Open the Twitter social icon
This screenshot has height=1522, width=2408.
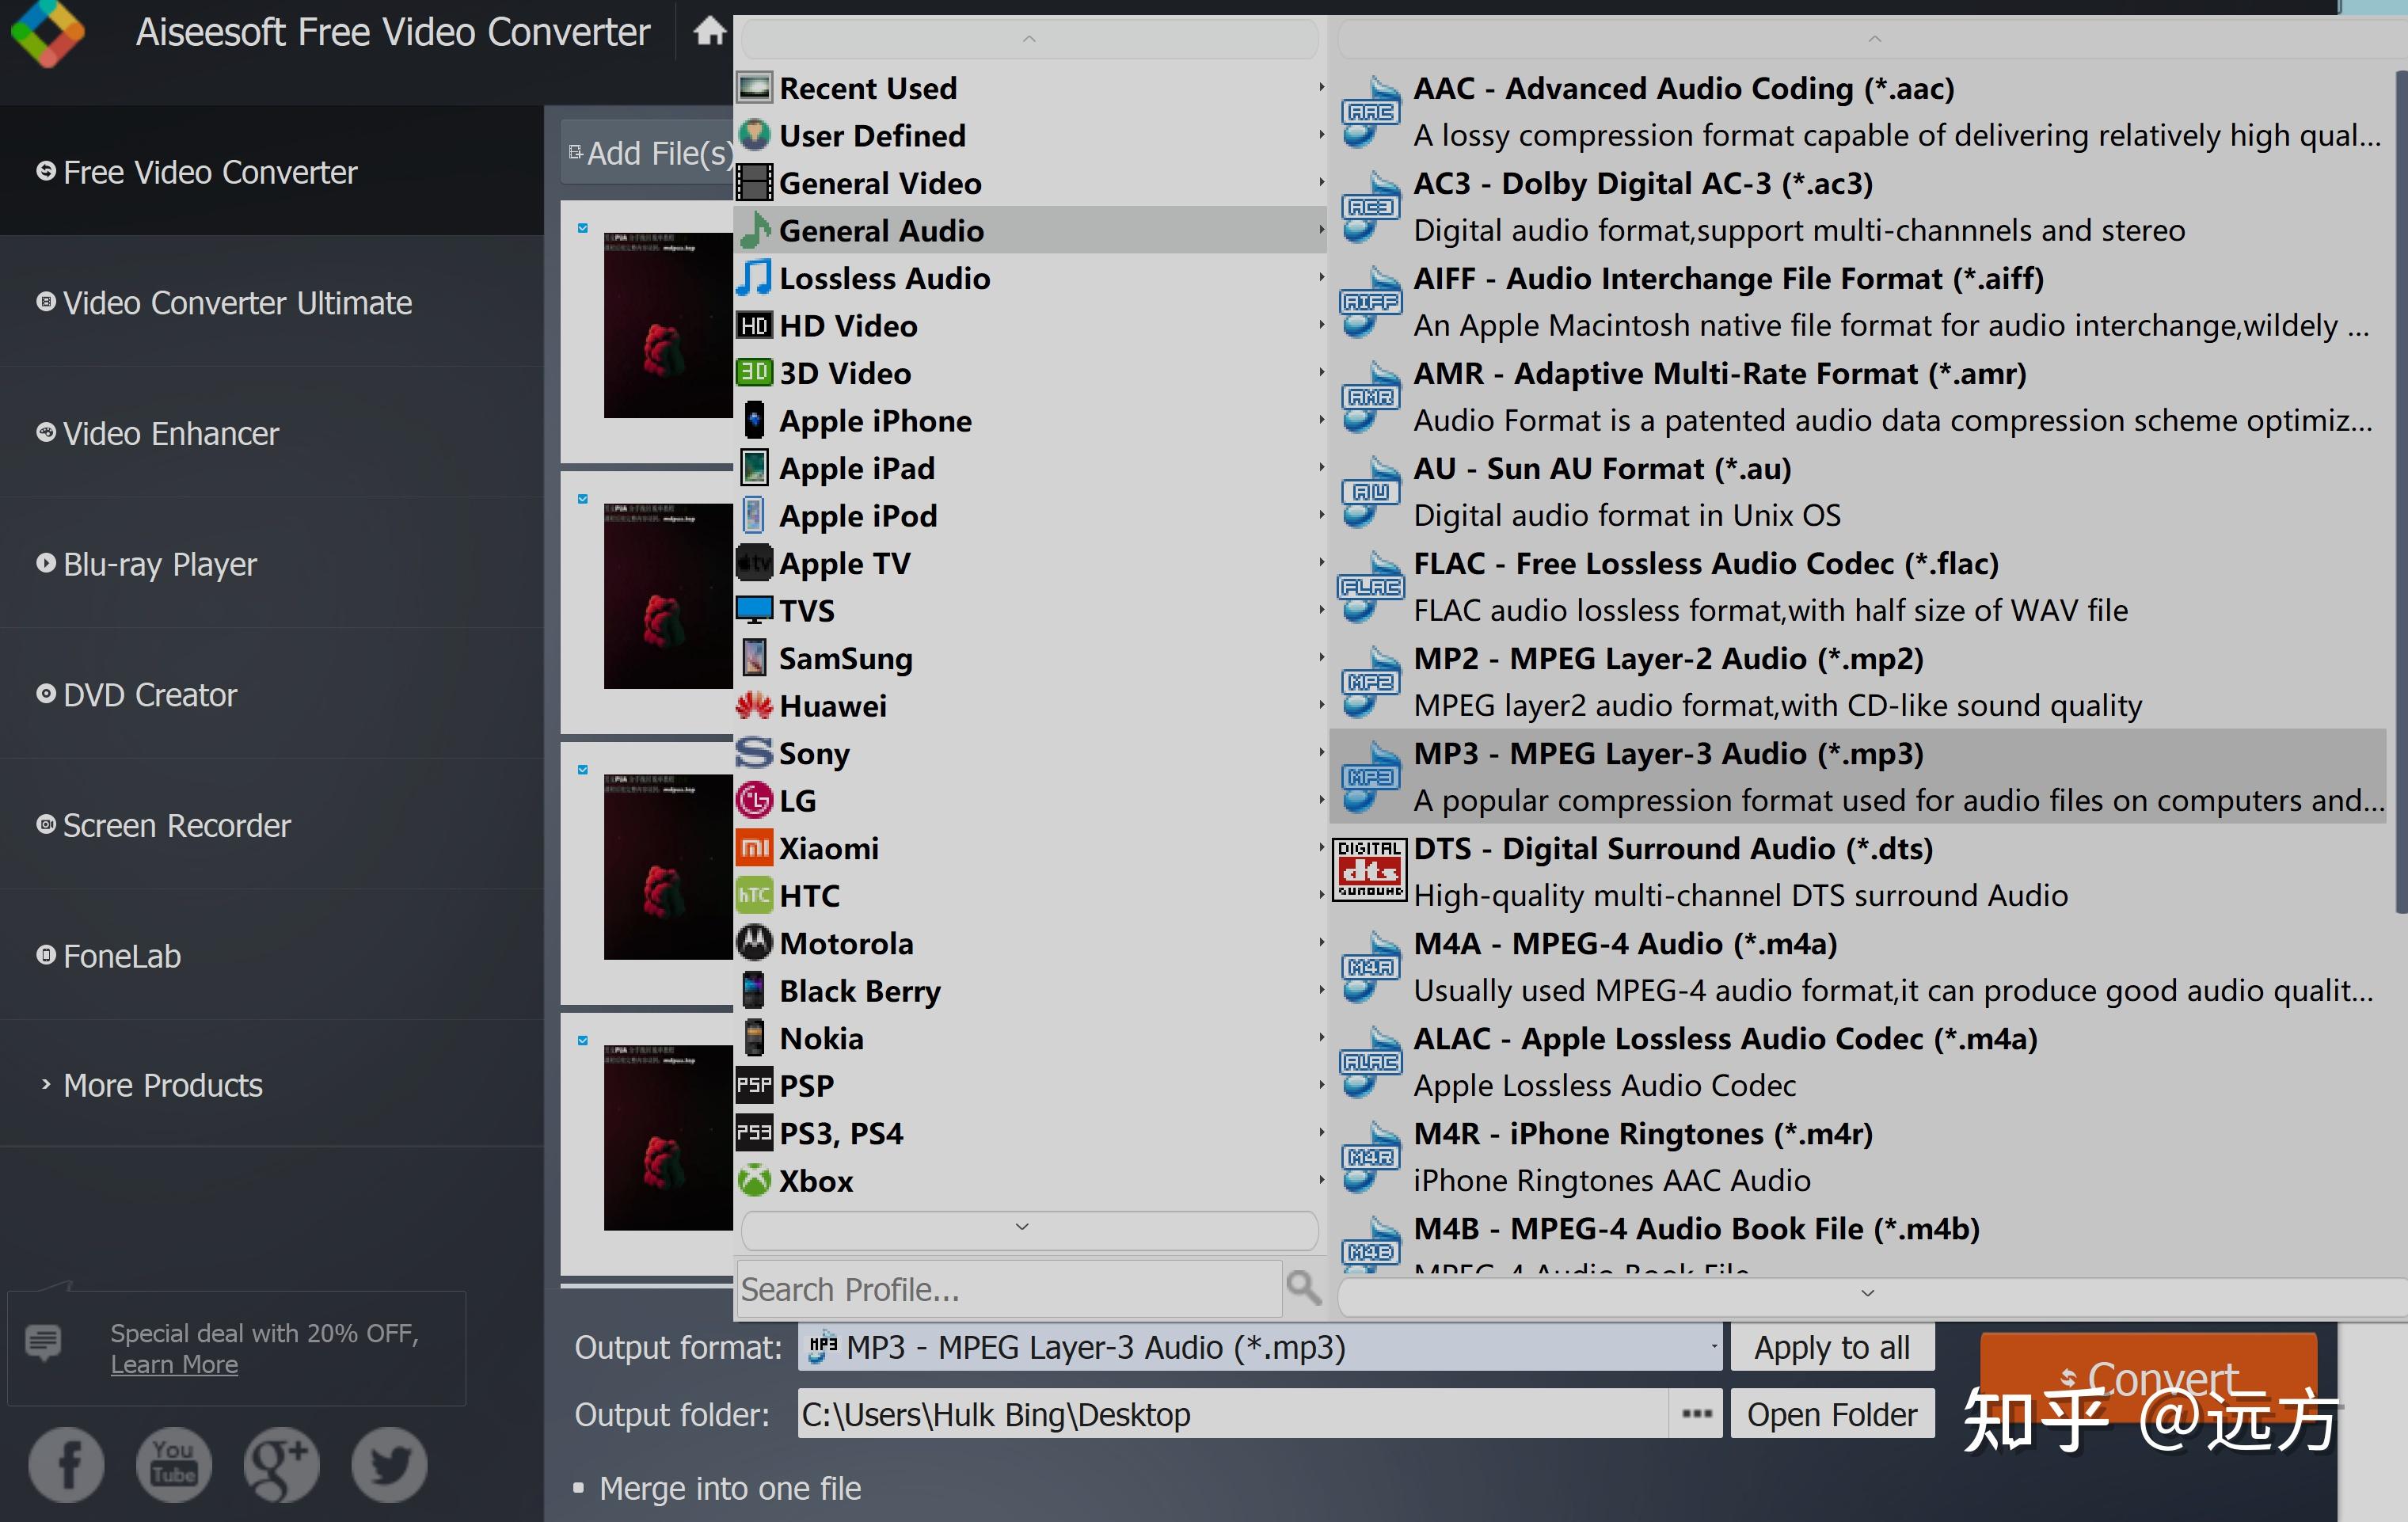[389, 1464]
